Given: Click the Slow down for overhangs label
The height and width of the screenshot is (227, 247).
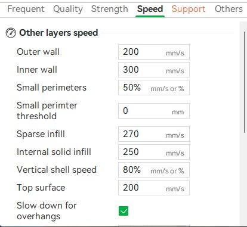Looking at the screenshot, I should tap(47, 211).
